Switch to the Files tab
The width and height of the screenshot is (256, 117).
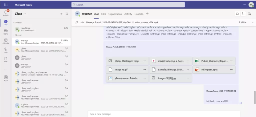[x=103, y=14]
